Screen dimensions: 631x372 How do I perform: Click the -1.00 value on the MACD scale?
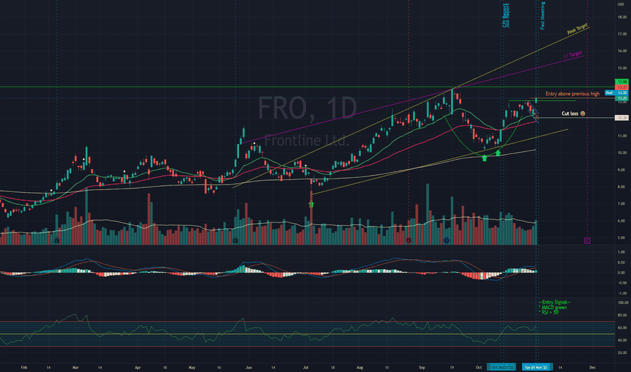(622, 294)
